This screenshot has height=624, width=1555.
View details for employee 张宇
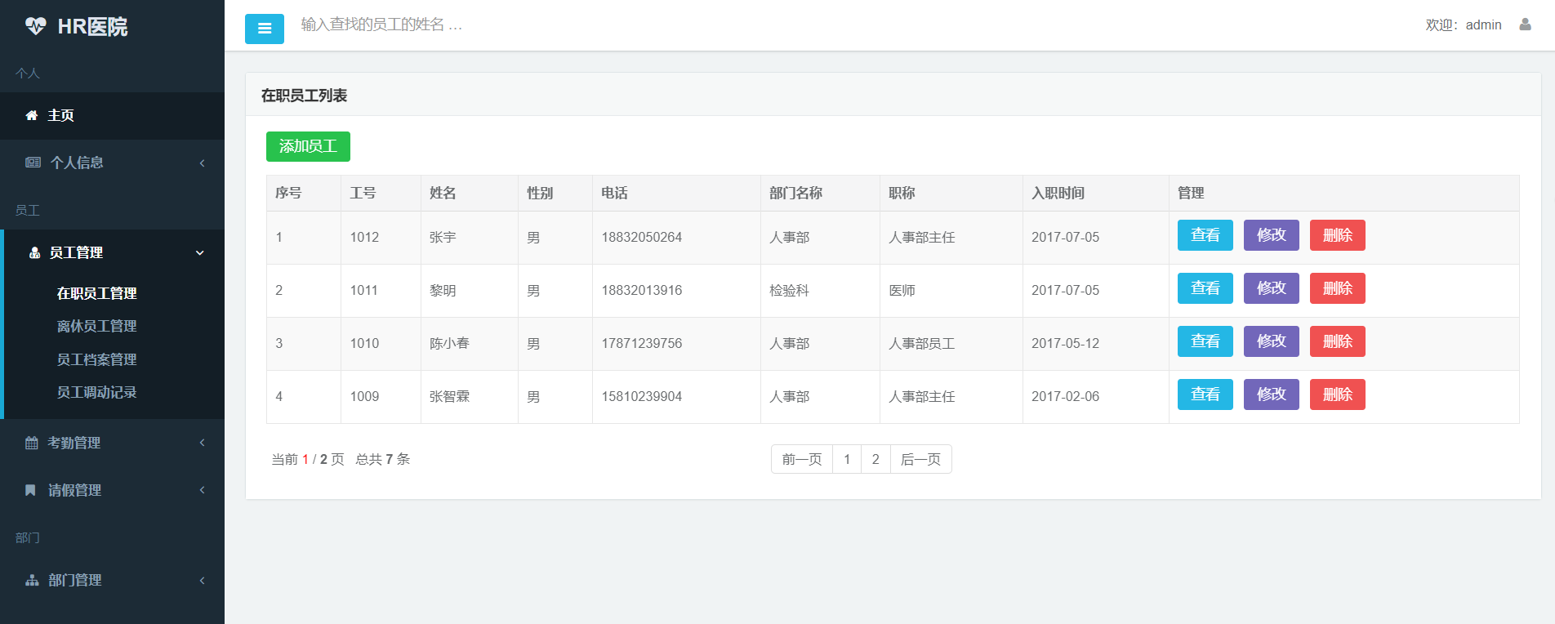click(1205, 235)
